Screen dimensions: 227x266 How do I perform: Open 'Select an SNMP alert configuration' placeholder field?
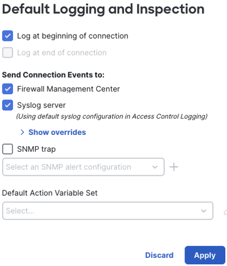[x=83, y=167]
